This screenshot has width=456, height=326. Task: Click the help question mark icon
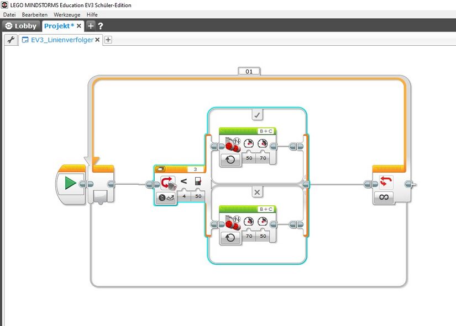pos(101,26)
